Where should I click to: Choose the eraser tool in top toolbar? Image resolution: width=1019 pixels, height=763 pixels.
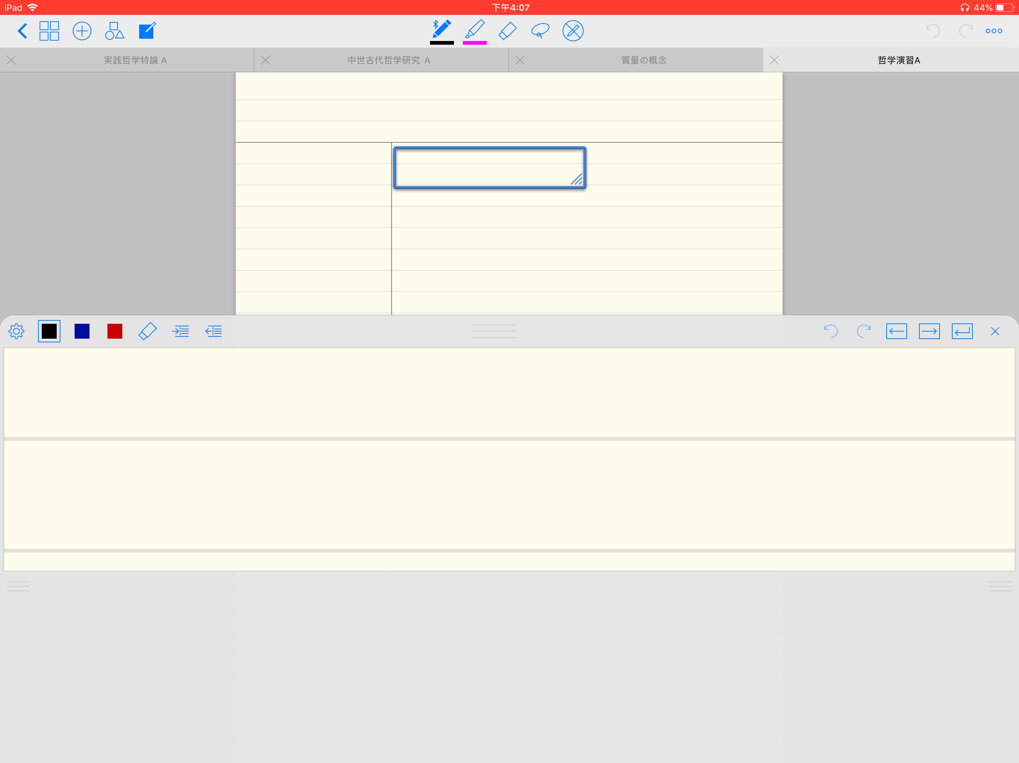507,31
